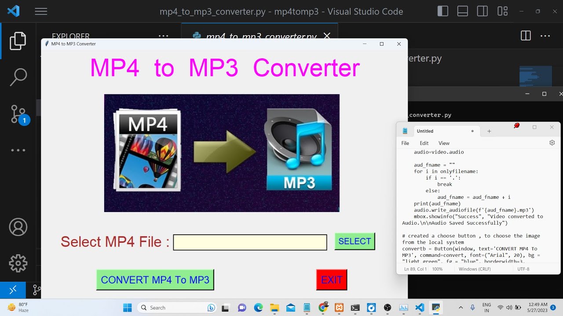Open the Windows Start menu
The width and height of the screenshot is (563, 316).
127,308
